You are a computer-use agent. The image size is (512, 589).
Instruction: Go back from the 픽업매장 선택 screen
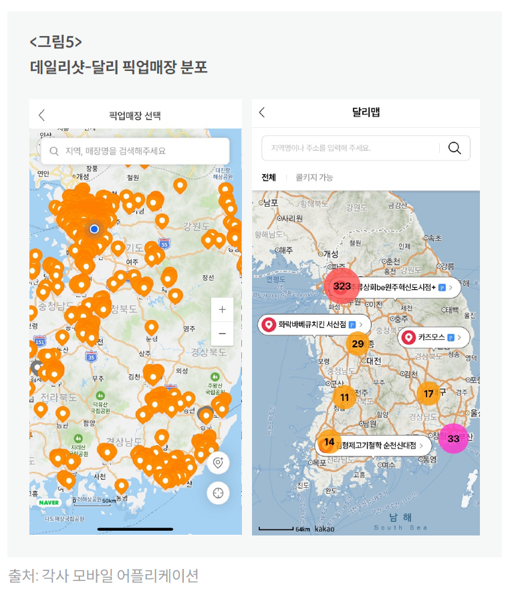pyautogui.click(x=41, y=115)
